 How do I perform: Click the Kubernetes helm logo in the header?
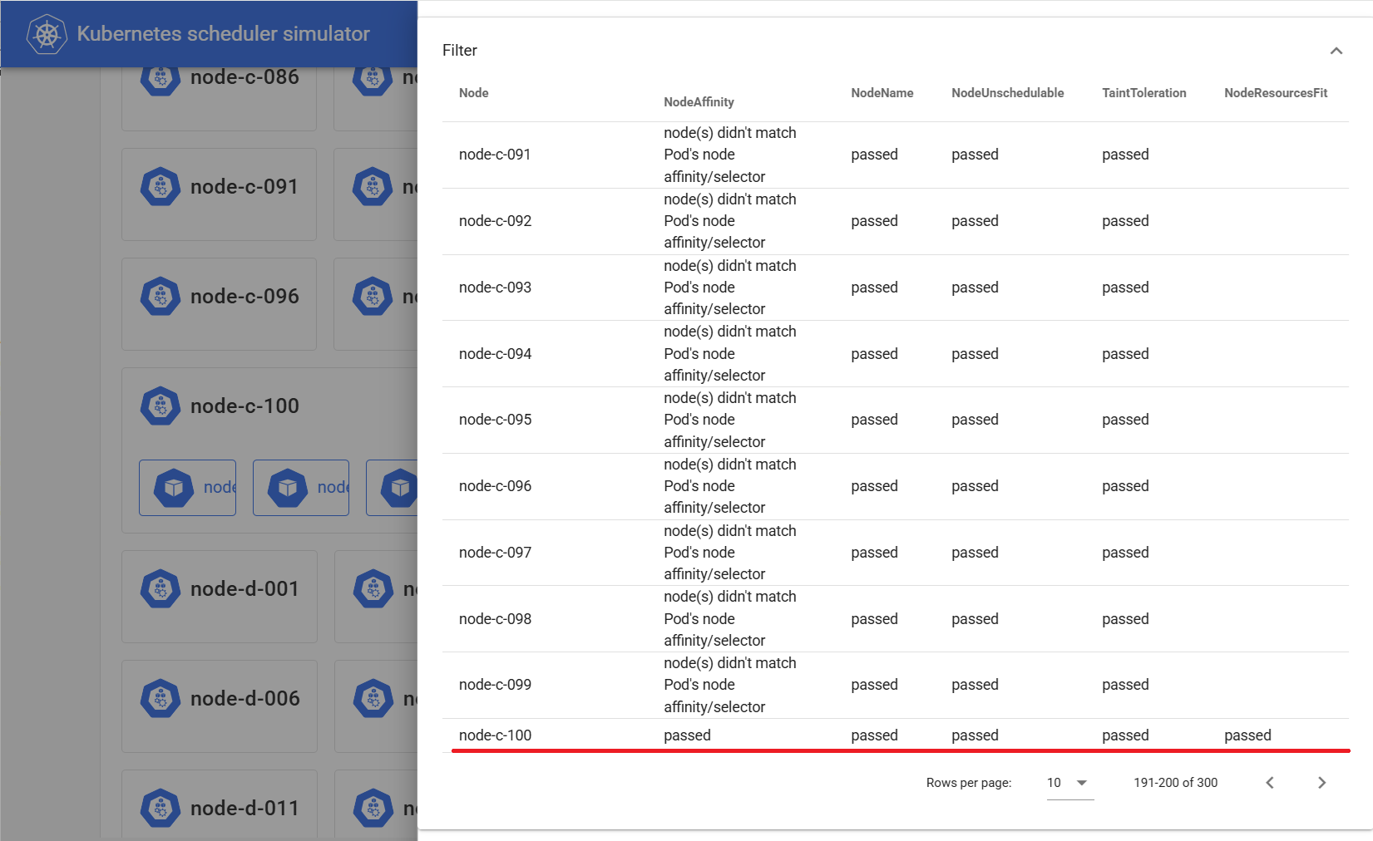point(47,34)
